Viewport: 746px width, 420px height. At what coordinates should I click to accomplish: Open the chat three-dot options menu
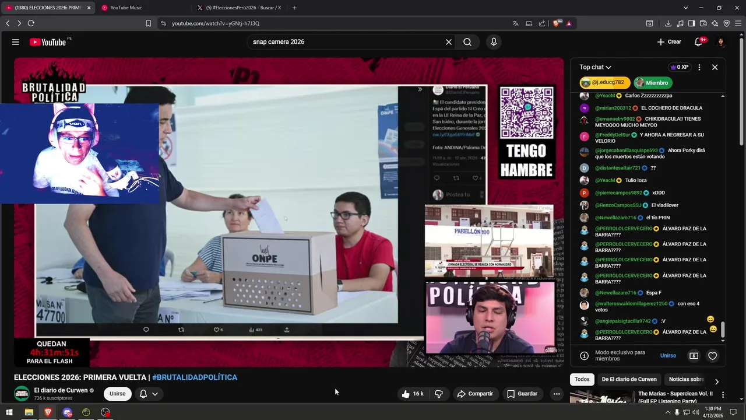pyautogui.click(x=699, y=67)
